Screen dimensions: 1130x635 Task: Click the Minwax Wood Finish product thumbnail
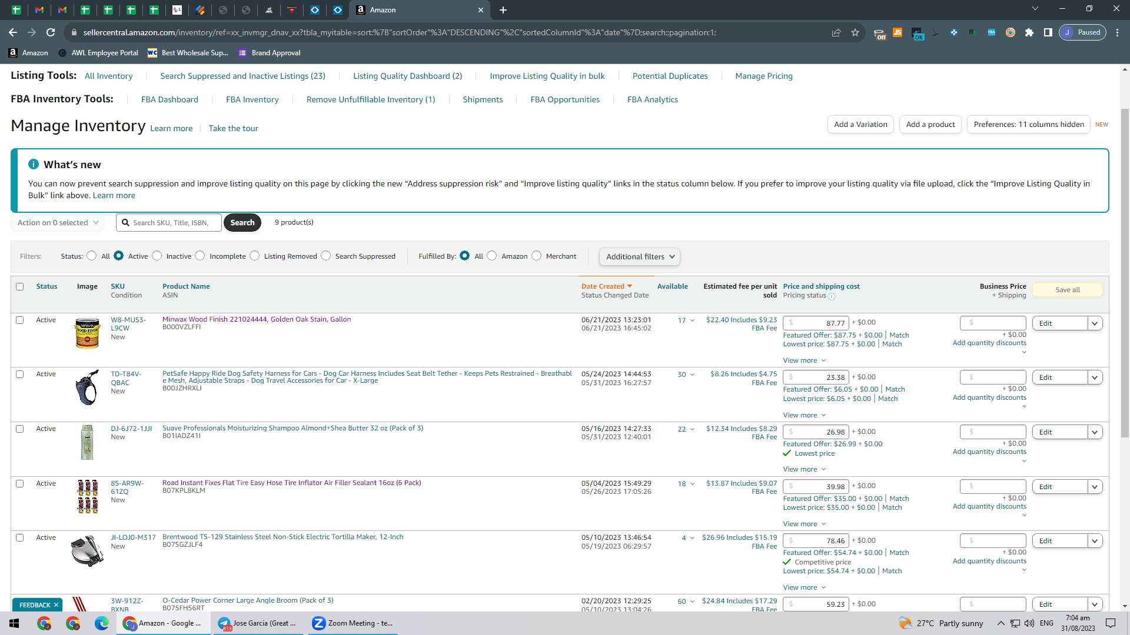(x=87, y=333)
